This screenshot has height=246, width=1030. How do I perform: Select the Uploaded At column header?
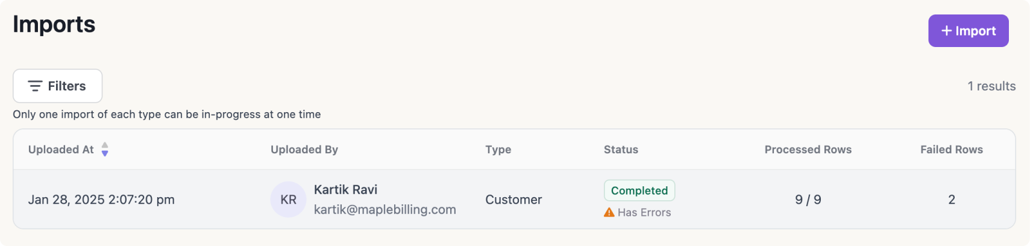pos(61,150)
